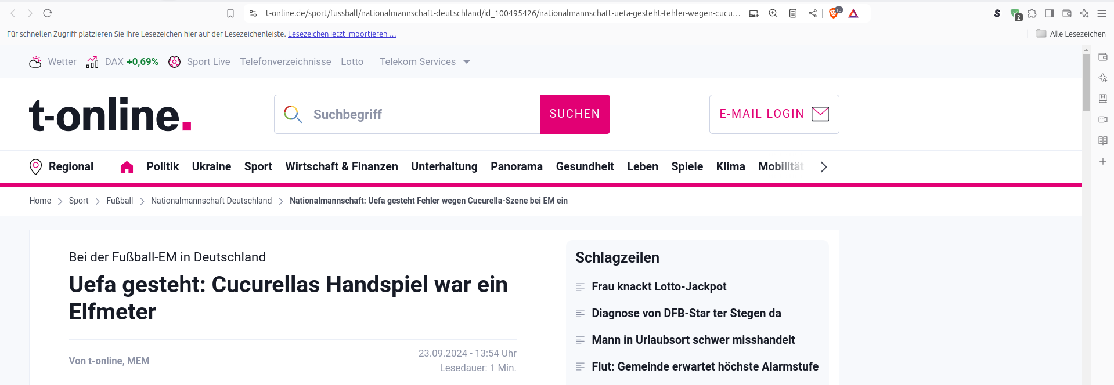
Task: Click the page vertical scrollbar thumb
Action: coord(1086,82)
